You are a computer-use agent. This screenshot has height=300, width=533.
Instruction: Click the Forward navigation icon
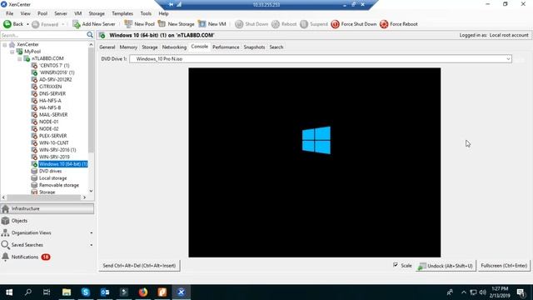click(35, 24)
